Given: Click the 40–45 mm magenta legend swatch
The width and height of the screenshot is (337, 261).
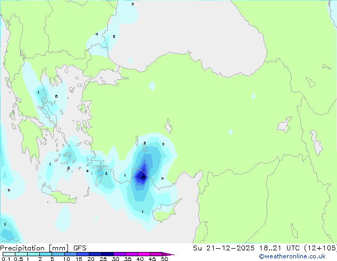Looking at the screenshot, I should [144, 254].
